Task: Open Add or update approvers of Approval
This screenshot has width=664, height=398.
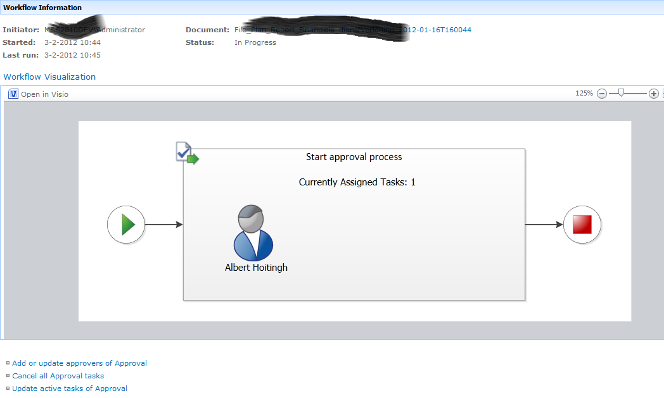Action: pyautogui.click(x=79, y=363)
